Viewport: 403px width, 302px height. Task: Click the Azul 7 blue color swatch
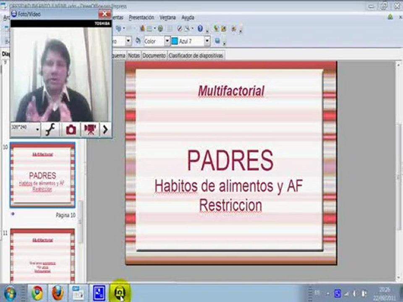tap(175, 41)
